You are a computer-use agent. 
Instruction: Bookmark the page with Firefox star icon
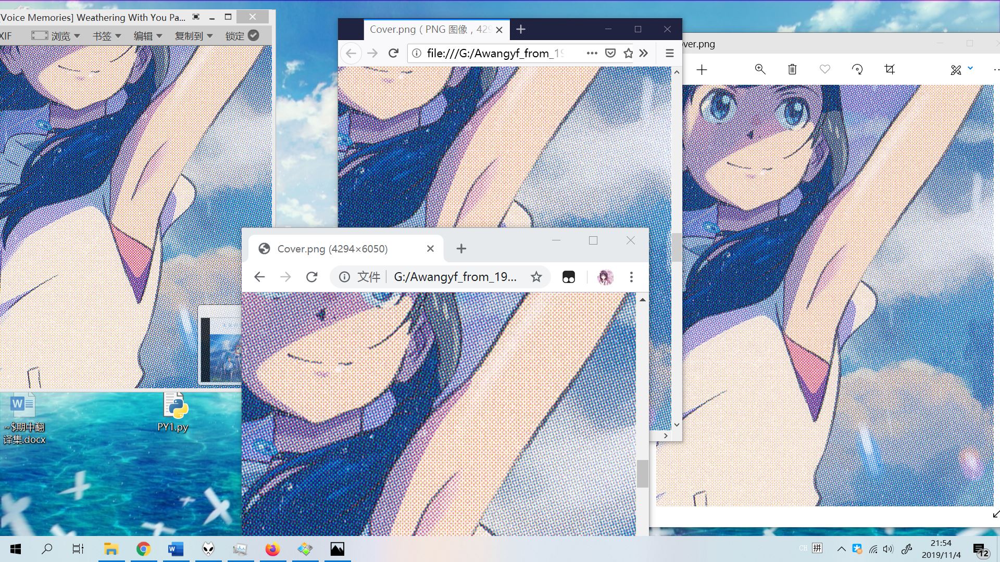click(x=628, y=53)
